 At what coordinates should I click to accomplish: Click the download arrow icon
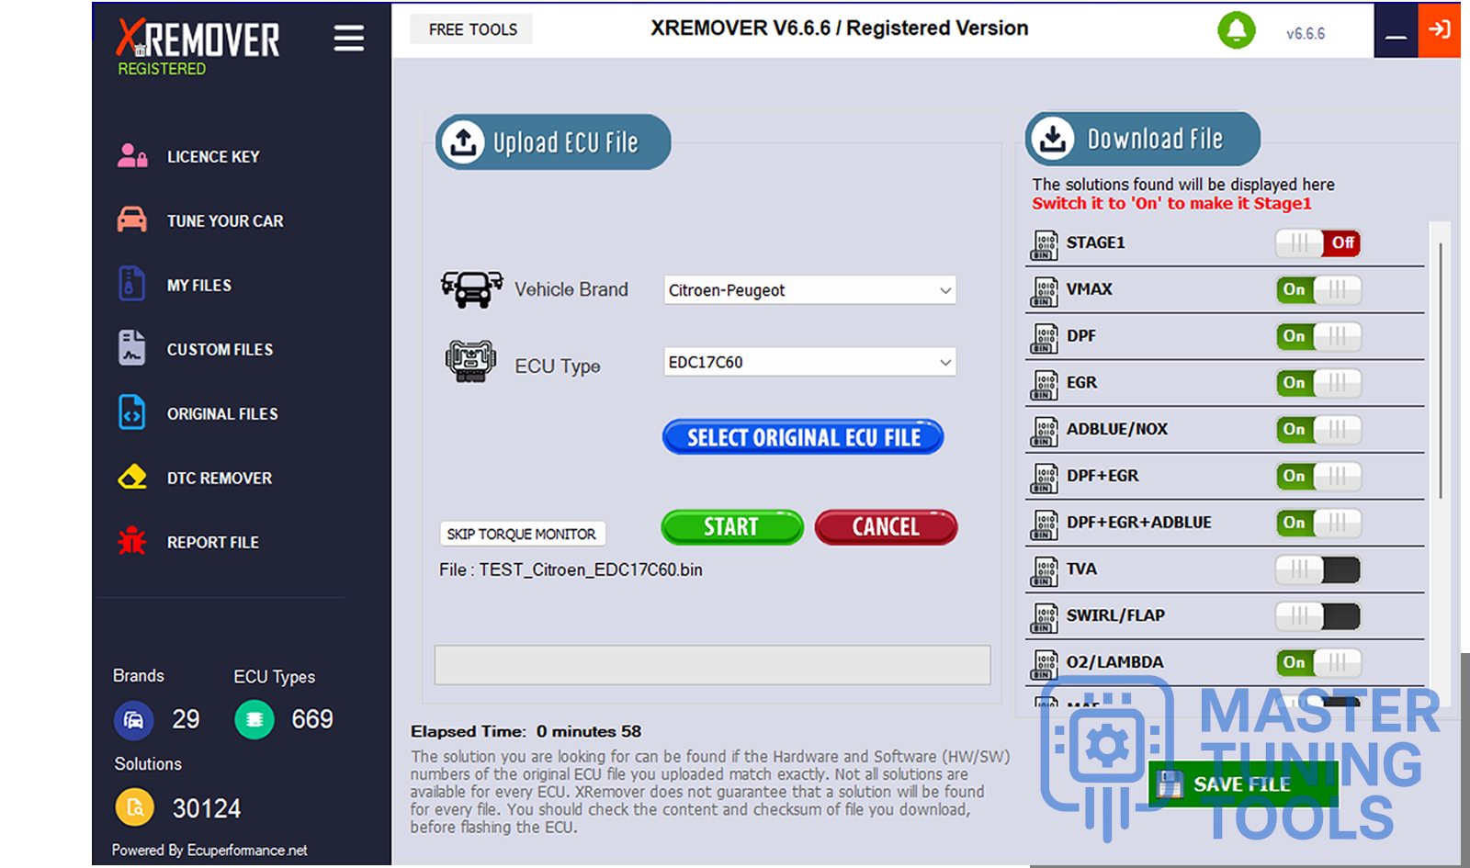[1053, 139]
